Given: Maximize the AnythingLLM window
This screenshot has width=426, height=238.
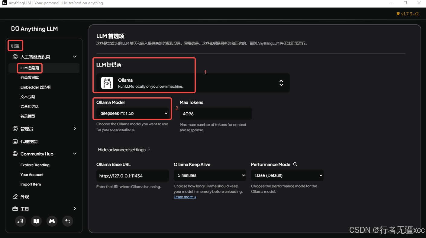Looking at the screenshot, I should [405, 3].
